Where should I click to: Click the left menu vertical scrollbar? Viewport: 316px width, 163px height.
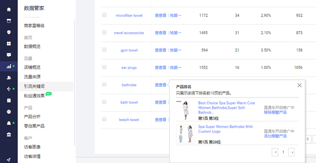74,82
